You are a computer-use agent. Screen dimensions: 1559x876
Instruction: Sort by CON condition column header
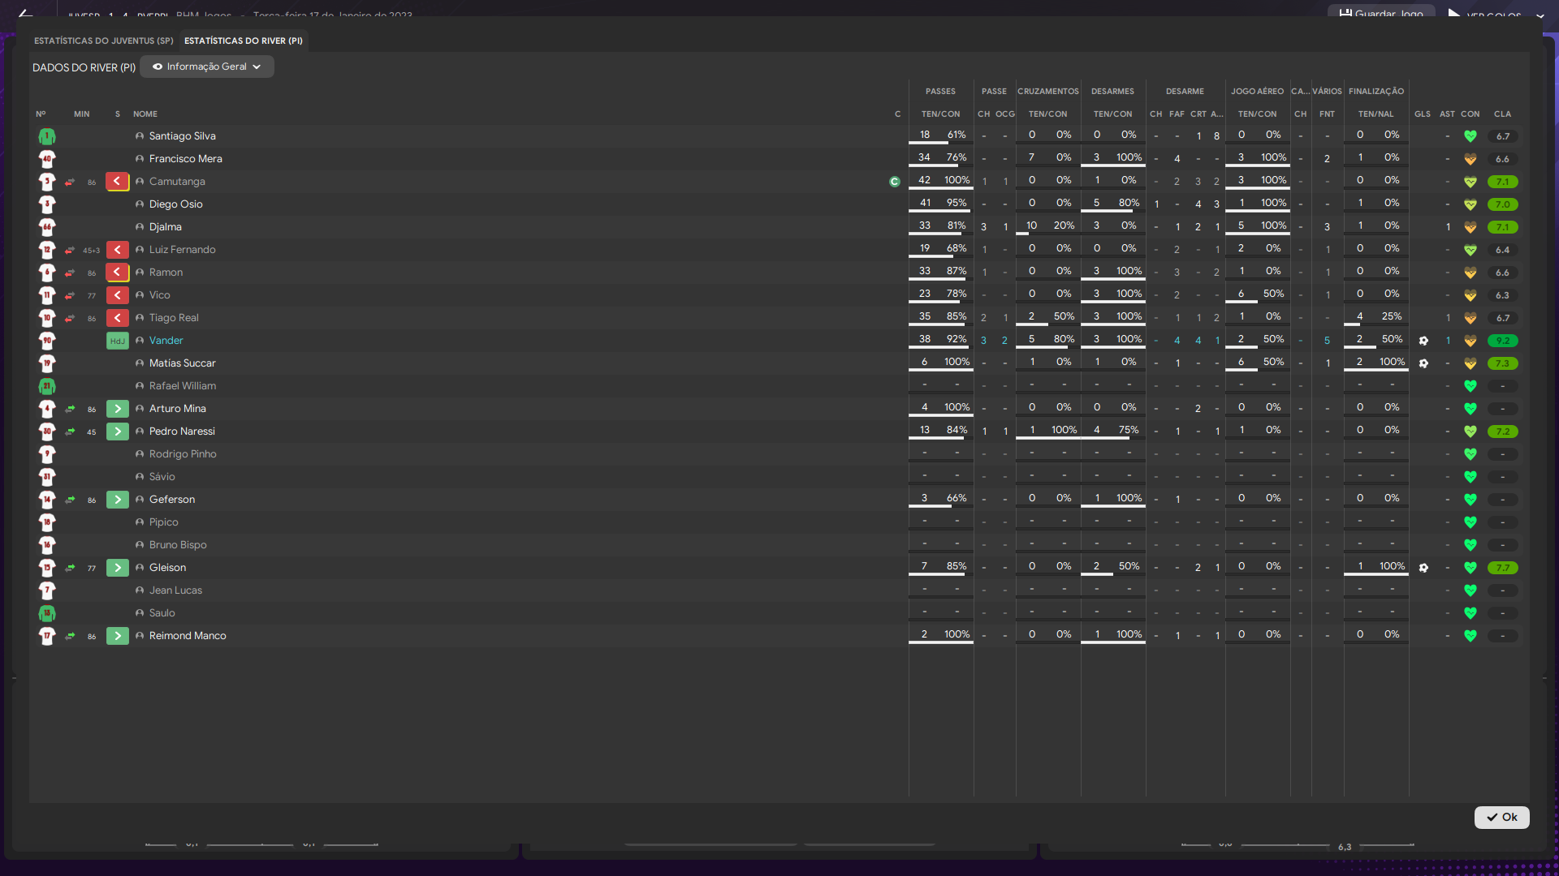coord(1470,114)
